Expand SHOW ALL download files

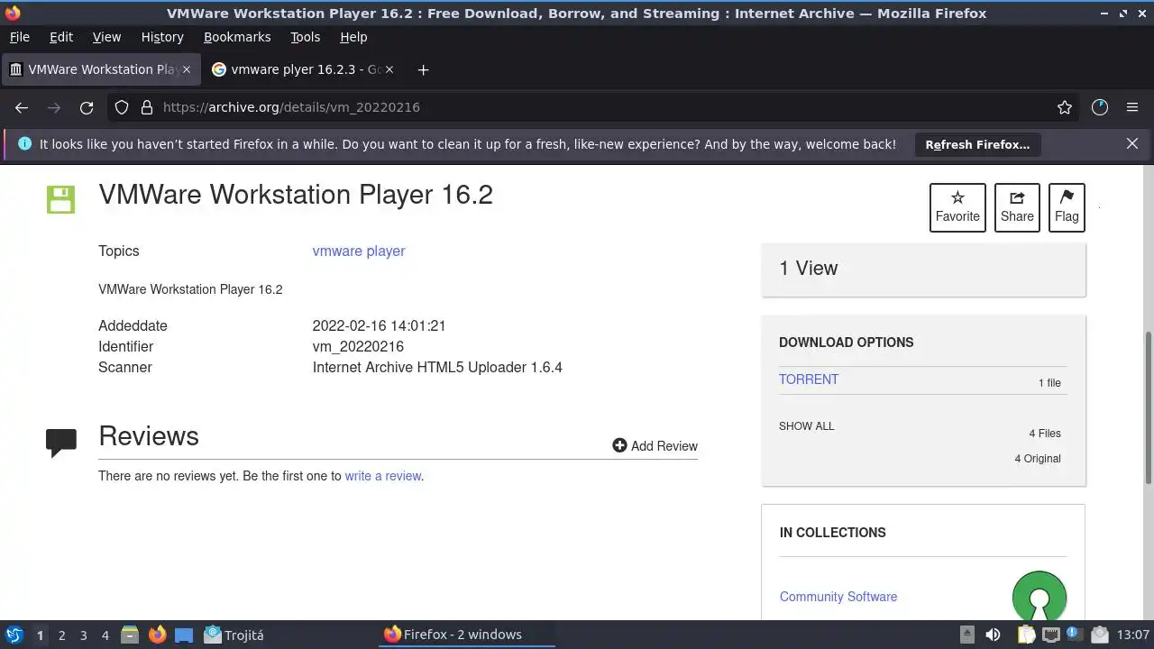click(807, 426)
